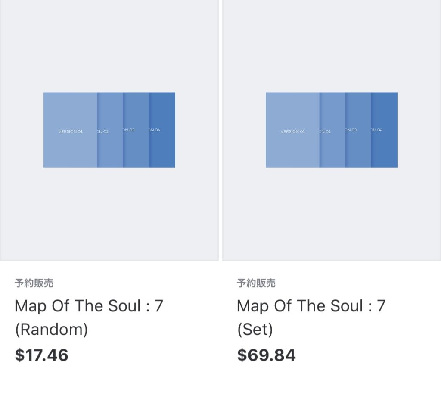Screen dimensions: 441x414
Task: Select the $17.46 price of Random album
Action: pos(42,355)
